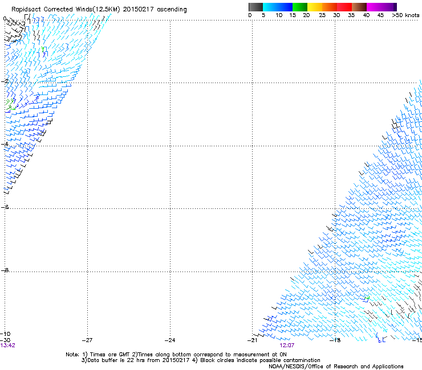Click the NOAA/NESDIS credit line
Viewport: 422px width, 370px height.
[x=336, y=367]
